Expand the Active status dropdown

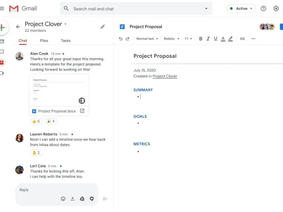[241, 8]
